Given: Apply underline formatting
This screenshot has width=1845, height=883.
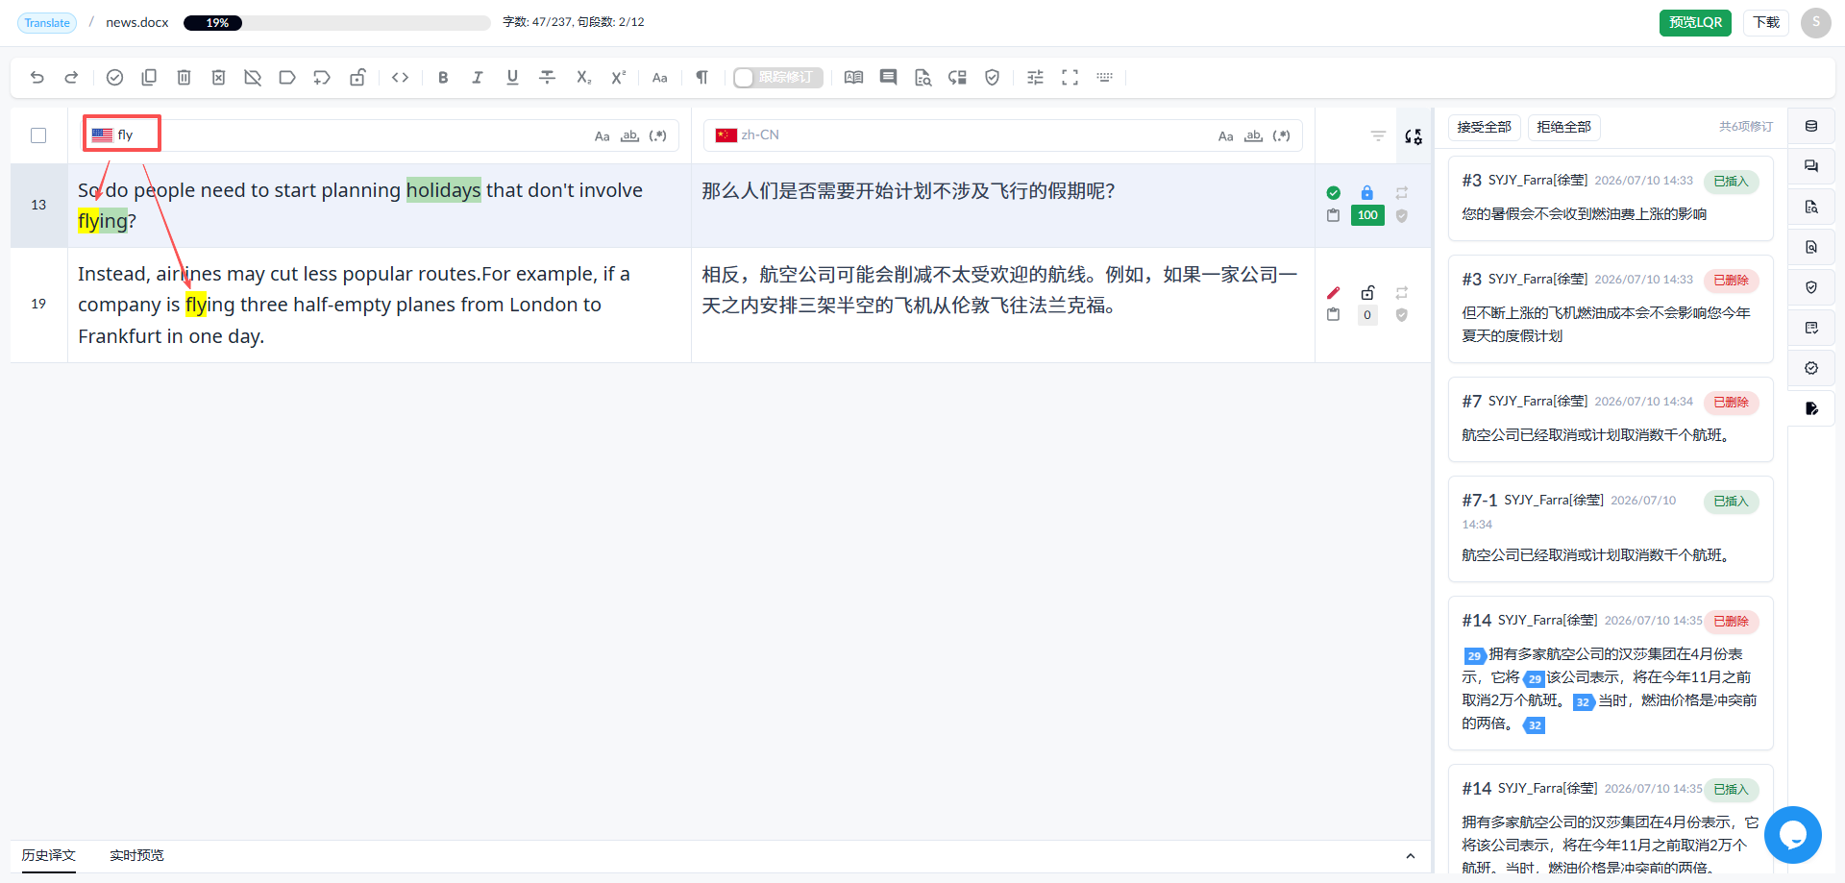Looking at the screenshot, I should (x=512, y=78).
